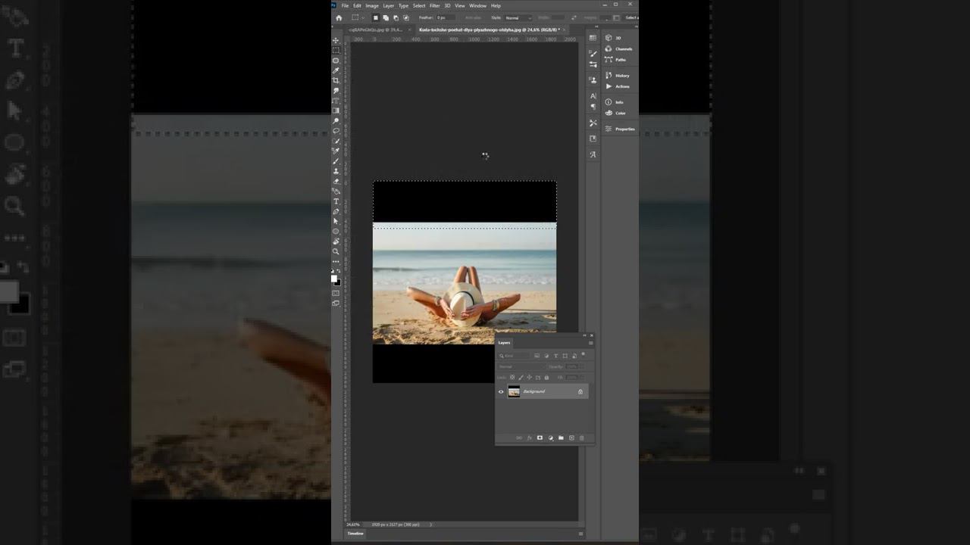Create a new layer in Layers panel
Image resolution: width=970 pixels, height=545 pixels.
coord(571,438)
